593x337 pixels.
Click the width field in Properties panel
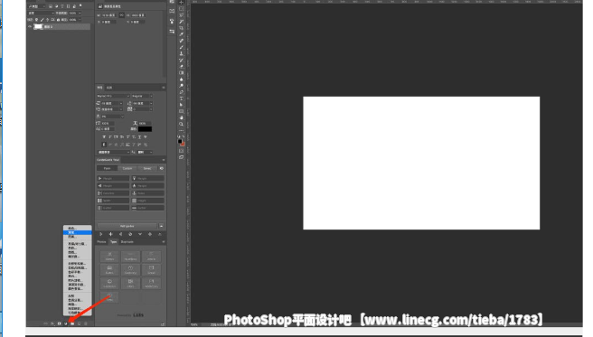pyautogui.click(x=108, y=15)
